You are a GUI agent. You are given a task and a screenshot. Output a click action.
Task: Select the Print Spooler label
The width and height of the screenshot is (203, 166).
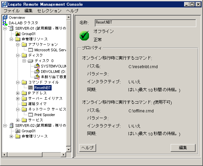pos(45,115)
